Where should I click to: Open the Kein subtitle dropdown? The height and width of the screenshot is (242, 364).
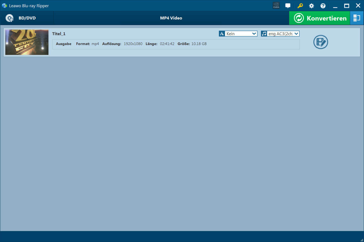click(241, 34)
